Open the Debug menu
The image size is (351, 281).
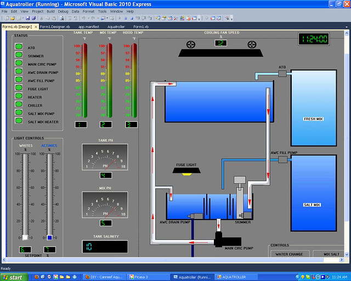pyautogui.click(x=63, y=11)
